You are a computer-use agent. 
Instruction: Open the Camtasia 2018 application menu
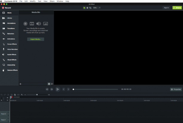point(11,1)
